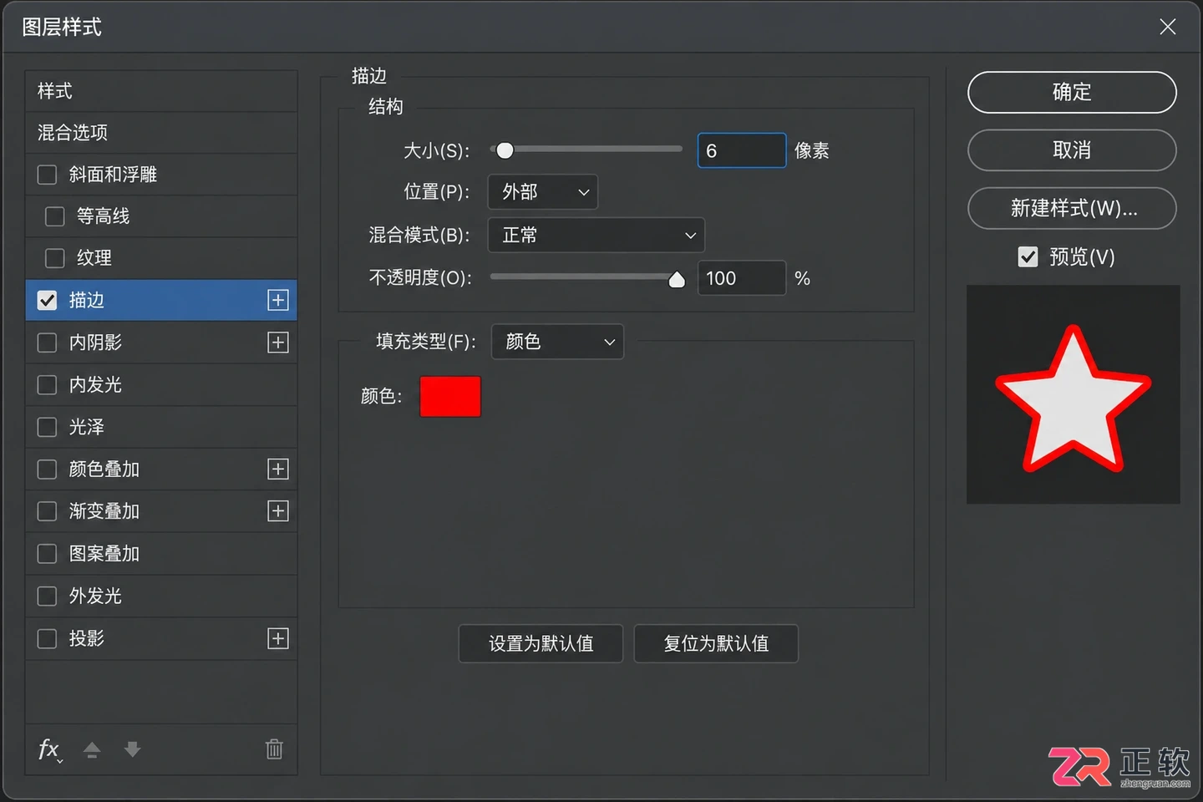Click the 不透明度(O) slider handle
The height and width of the screenshot is (802, 1203).
[x=677, y=279]
